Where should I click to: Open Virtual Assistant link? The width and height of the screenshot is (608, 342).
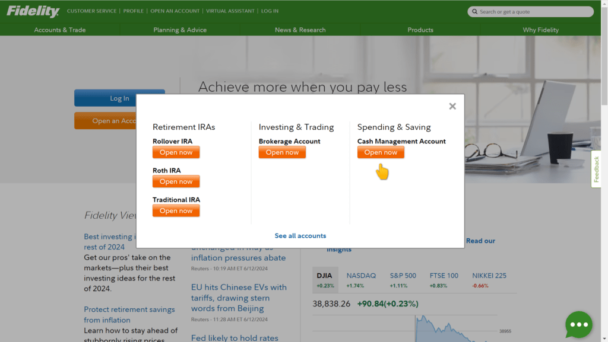pyautogui.click(x=230, y=11)
